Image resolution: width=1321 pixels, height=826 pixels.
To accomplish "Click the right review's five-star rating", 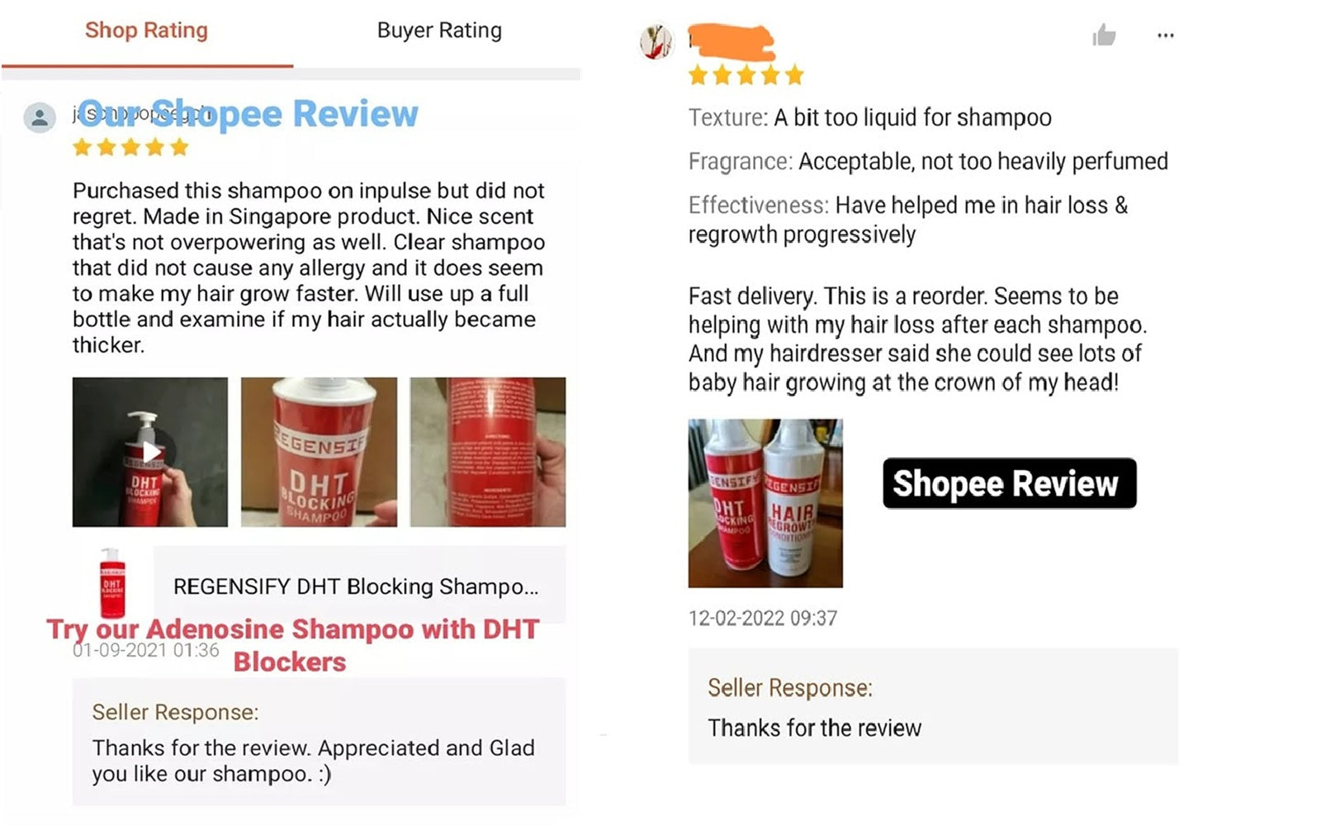I will (x=746, y=76).
